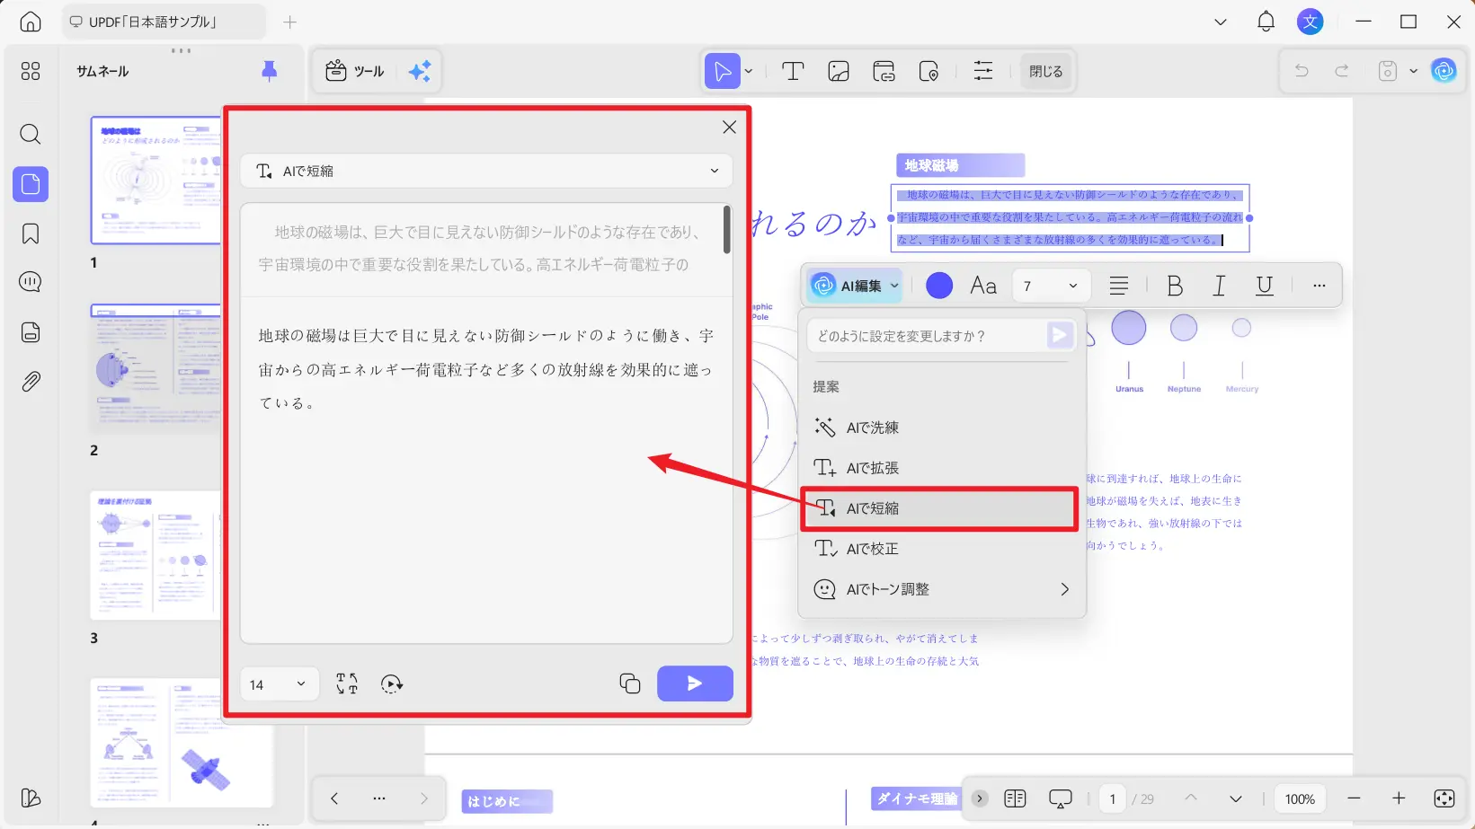Screen dimensions: 1475x829
Task: Expand AIでトーン調整 submenu
Action: tap(941, 589)
